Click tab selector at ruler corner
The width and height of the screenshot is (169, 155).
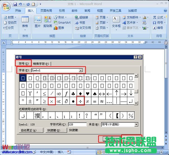tap(4, 43)
